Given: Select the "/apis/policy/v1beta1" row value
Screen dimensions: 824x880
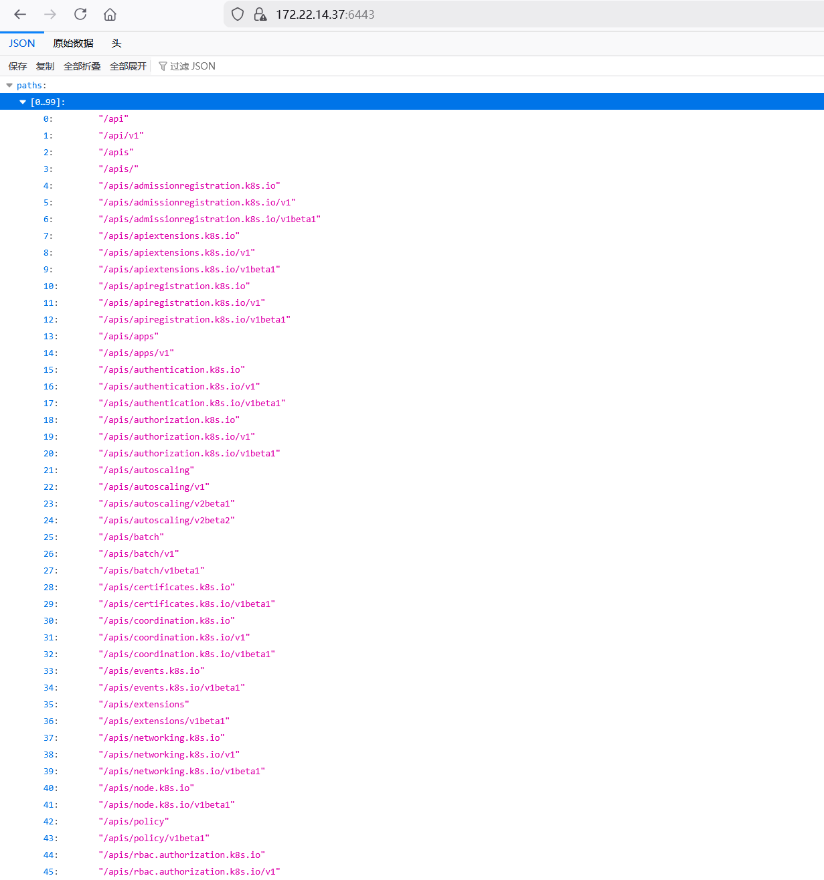Looking at the screenshot, I should (x=154, y=839).
